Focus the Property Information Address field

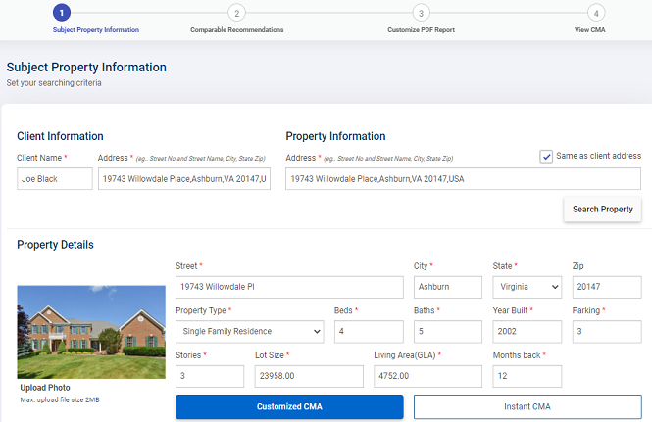coord(463,178)
